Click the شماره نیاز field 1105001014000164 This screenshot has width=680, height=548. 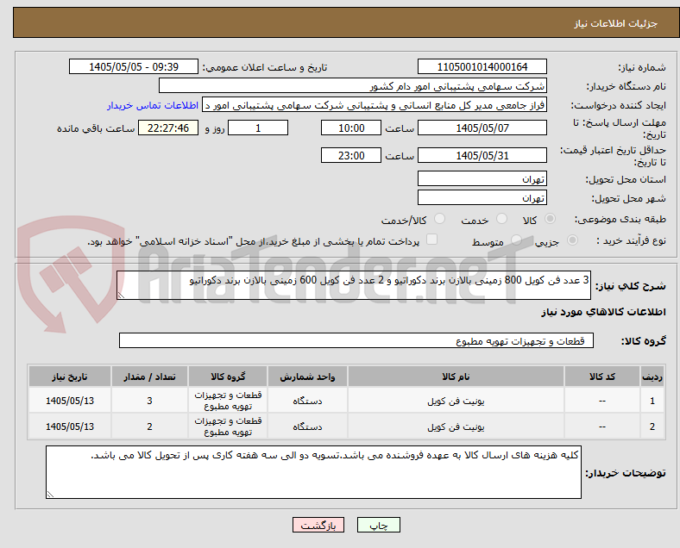482,66
